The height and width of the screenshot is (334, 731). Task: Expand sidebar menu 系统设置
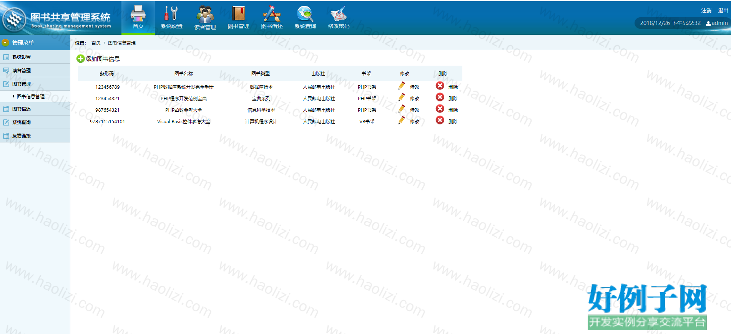click(x=35, y=57)
